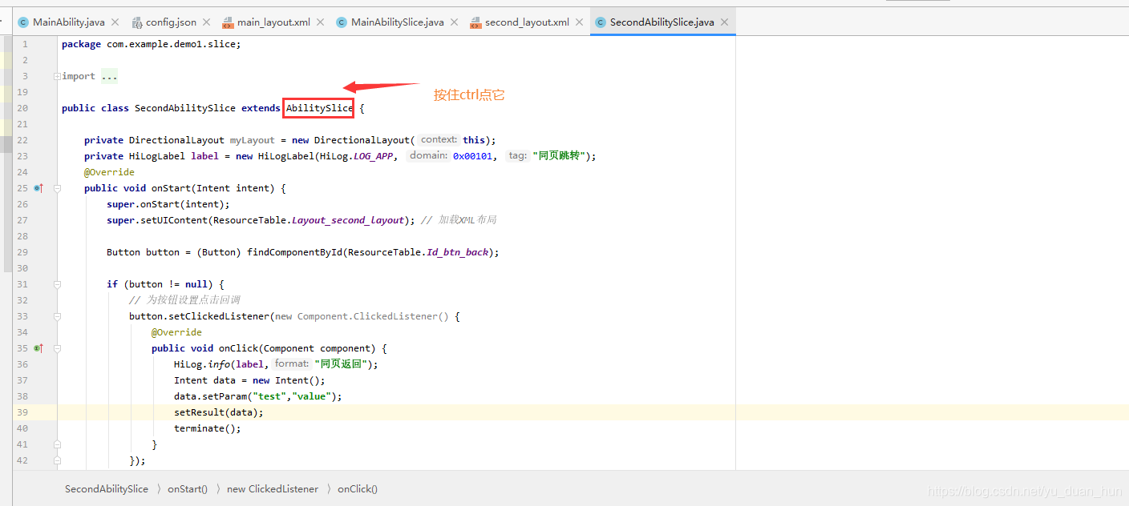Switch to second_layout.xml tab
1129x506 pixels.
click(x=527, y=22)
